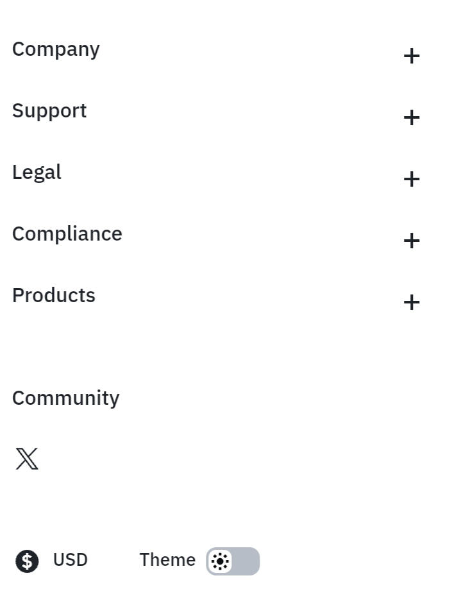Click the Products heading text

54,295
